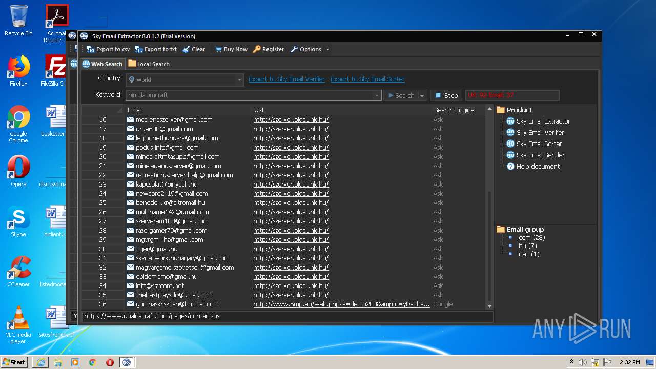The width and height of the screenshot is (656, 369).
Task: Click the Export to csv toolbar icon
Action: [x=91, y=49]
